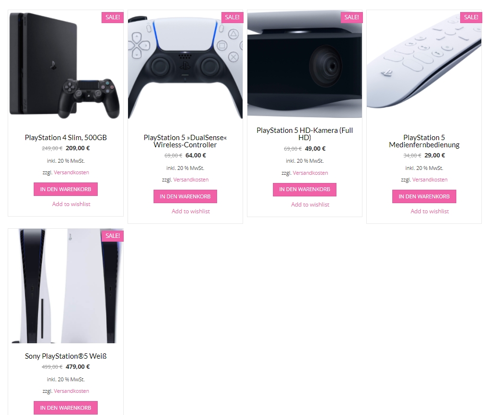Add Medienfernbedienung to Warenkorb

(424, 196)
